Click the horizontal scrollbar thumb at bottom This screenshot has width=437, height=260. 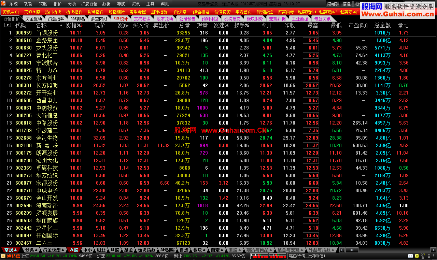(352, 250)
